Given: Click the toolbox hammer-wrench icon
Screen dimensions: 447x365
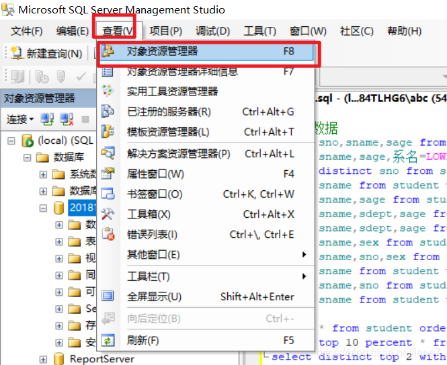Looking at the screenshot, I should point(108,214).
